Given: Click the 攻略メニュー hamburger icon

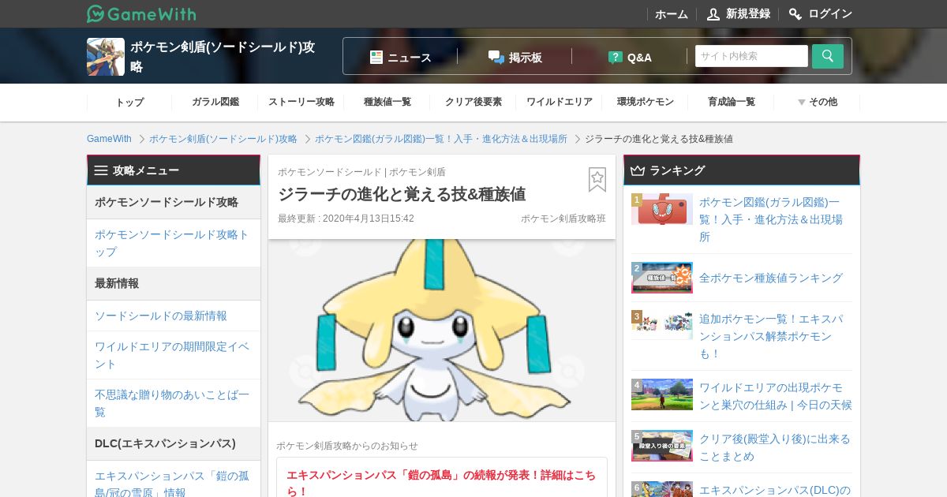Looking at the screenshot, I should pyautogui.click(x=101, y=170).
